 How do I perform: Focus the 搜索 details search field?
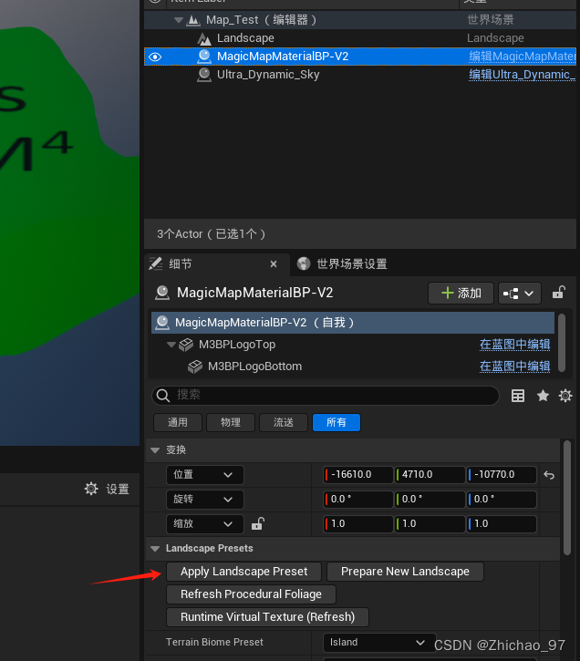(326, 396)
